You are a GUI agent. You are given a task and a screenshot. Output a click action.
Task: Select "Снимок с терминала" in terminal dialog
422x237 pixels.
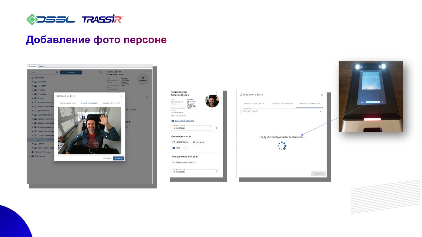click(309, 103)
